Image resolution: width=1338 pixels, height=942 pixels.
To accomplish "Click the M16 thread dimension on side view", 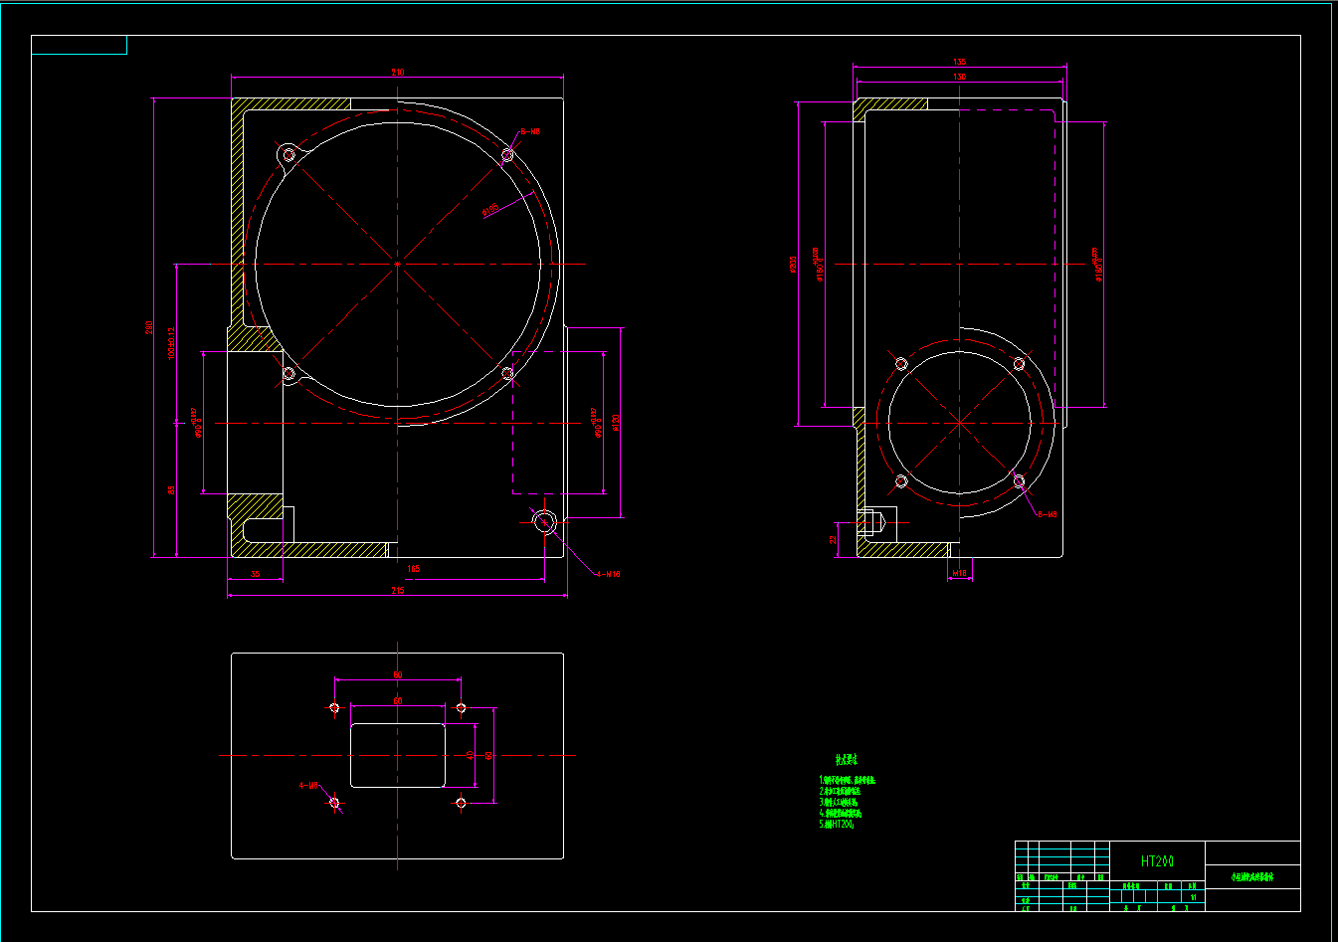I will 959,574.
